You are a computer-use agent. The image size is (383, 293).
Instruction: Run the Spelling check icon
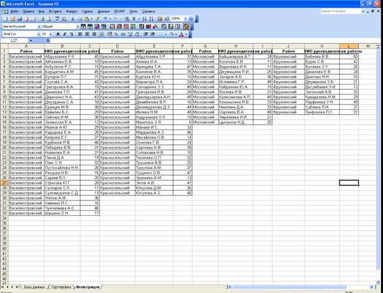pyautogui.click(x=57, y=19)
